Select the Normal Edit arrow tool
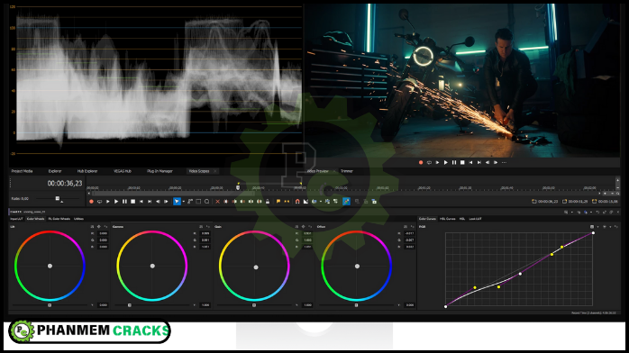 pos(177,201)
